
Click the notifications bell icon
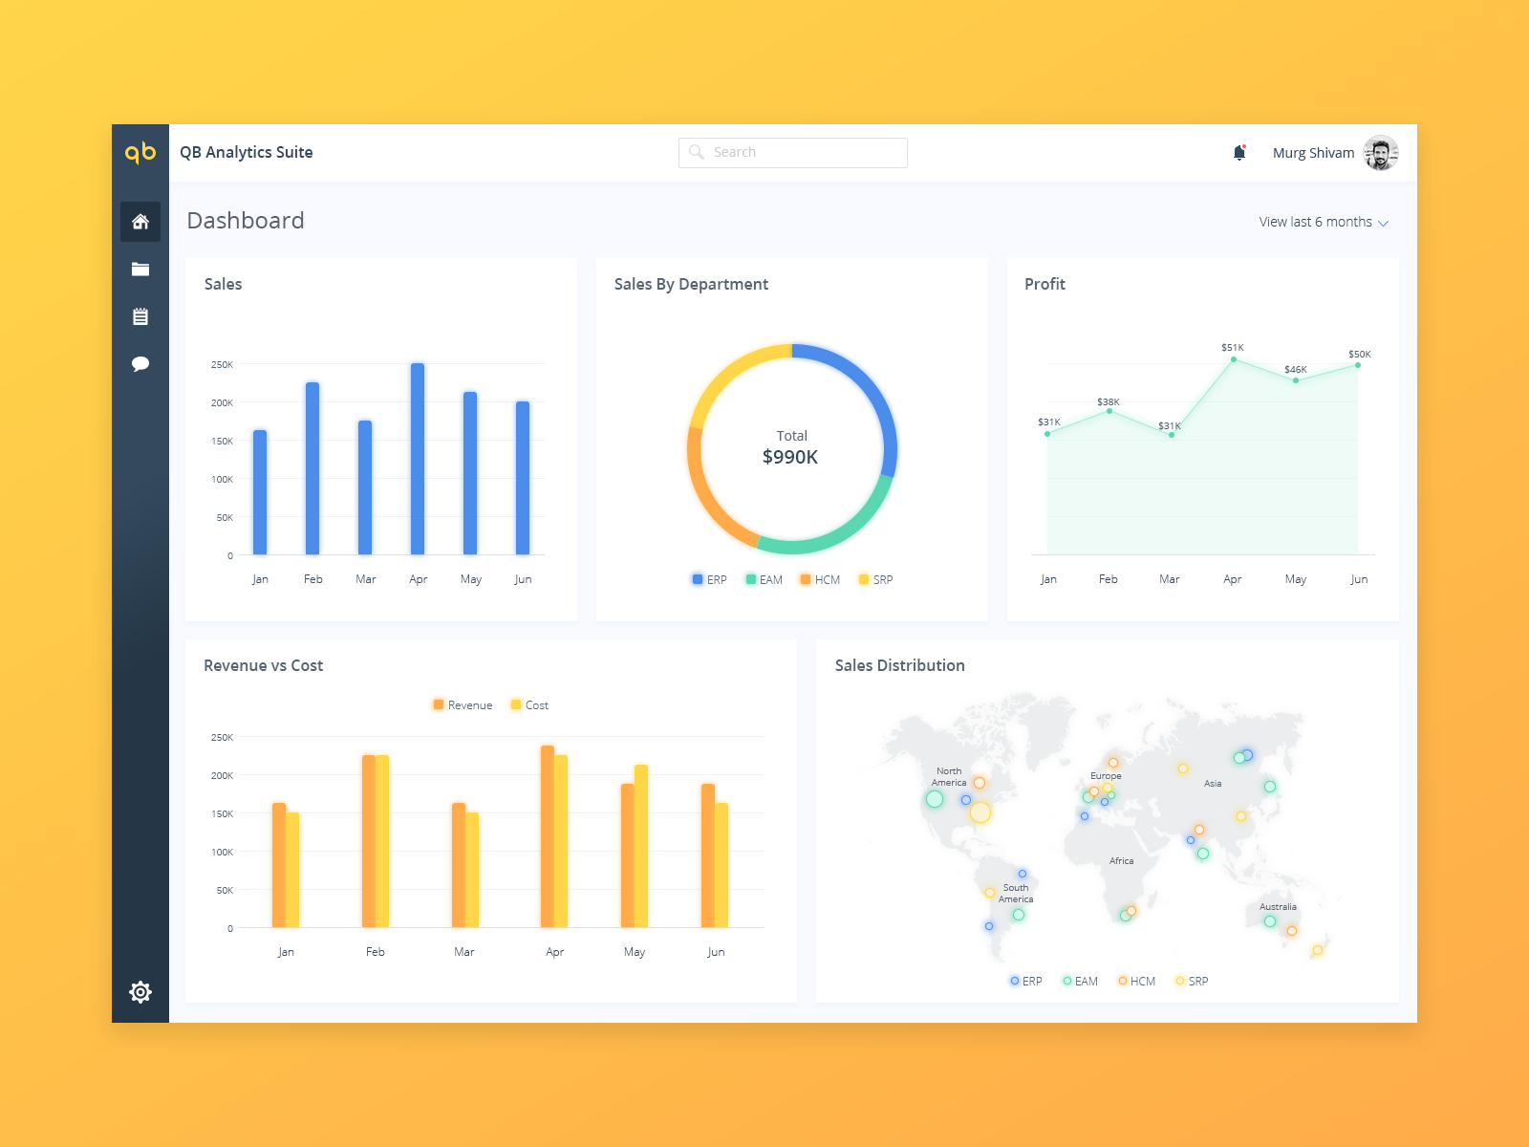click(1239, 152)
